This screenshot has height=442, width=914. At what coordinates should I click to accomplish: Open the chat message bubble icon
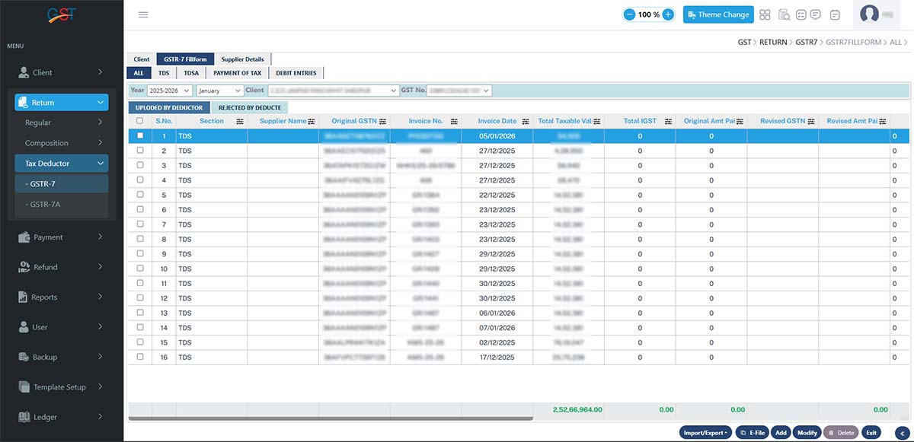point(816,14)
